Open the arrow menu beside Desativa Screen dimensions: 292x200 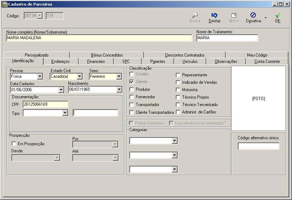pos(265,18)
